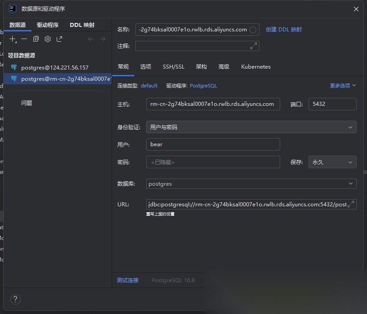Image resolution: width=367 pixels, height=314 pixels.
Task: Open data source settings gear icon
Action: click(x=48, y=39)
